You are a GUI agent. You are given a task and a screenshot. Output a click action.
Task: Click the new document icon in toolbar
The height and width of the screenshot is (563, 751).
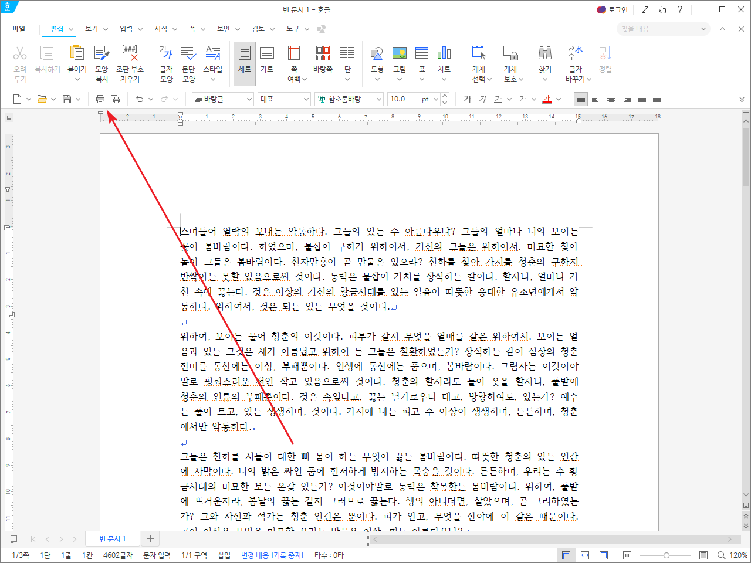(x=18, y=99)
